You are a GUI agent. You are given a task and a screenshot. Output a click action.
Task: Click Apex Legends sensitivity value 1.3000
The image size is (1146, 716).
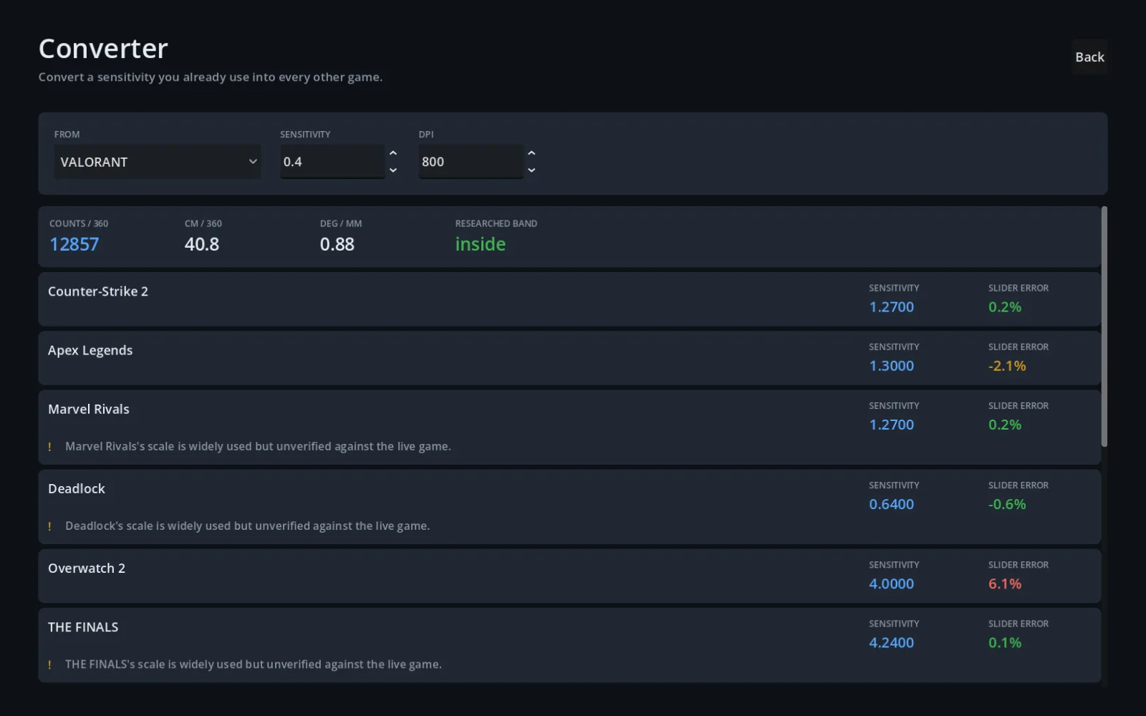(x=892, y=366)
